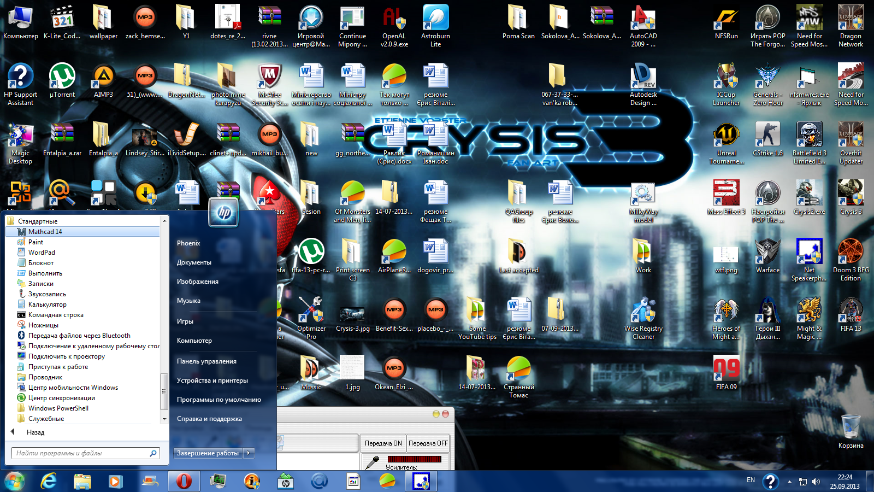874x492 pixels.
Task: Open the MilkyWay model folder
Action: (x=643, y=201)
